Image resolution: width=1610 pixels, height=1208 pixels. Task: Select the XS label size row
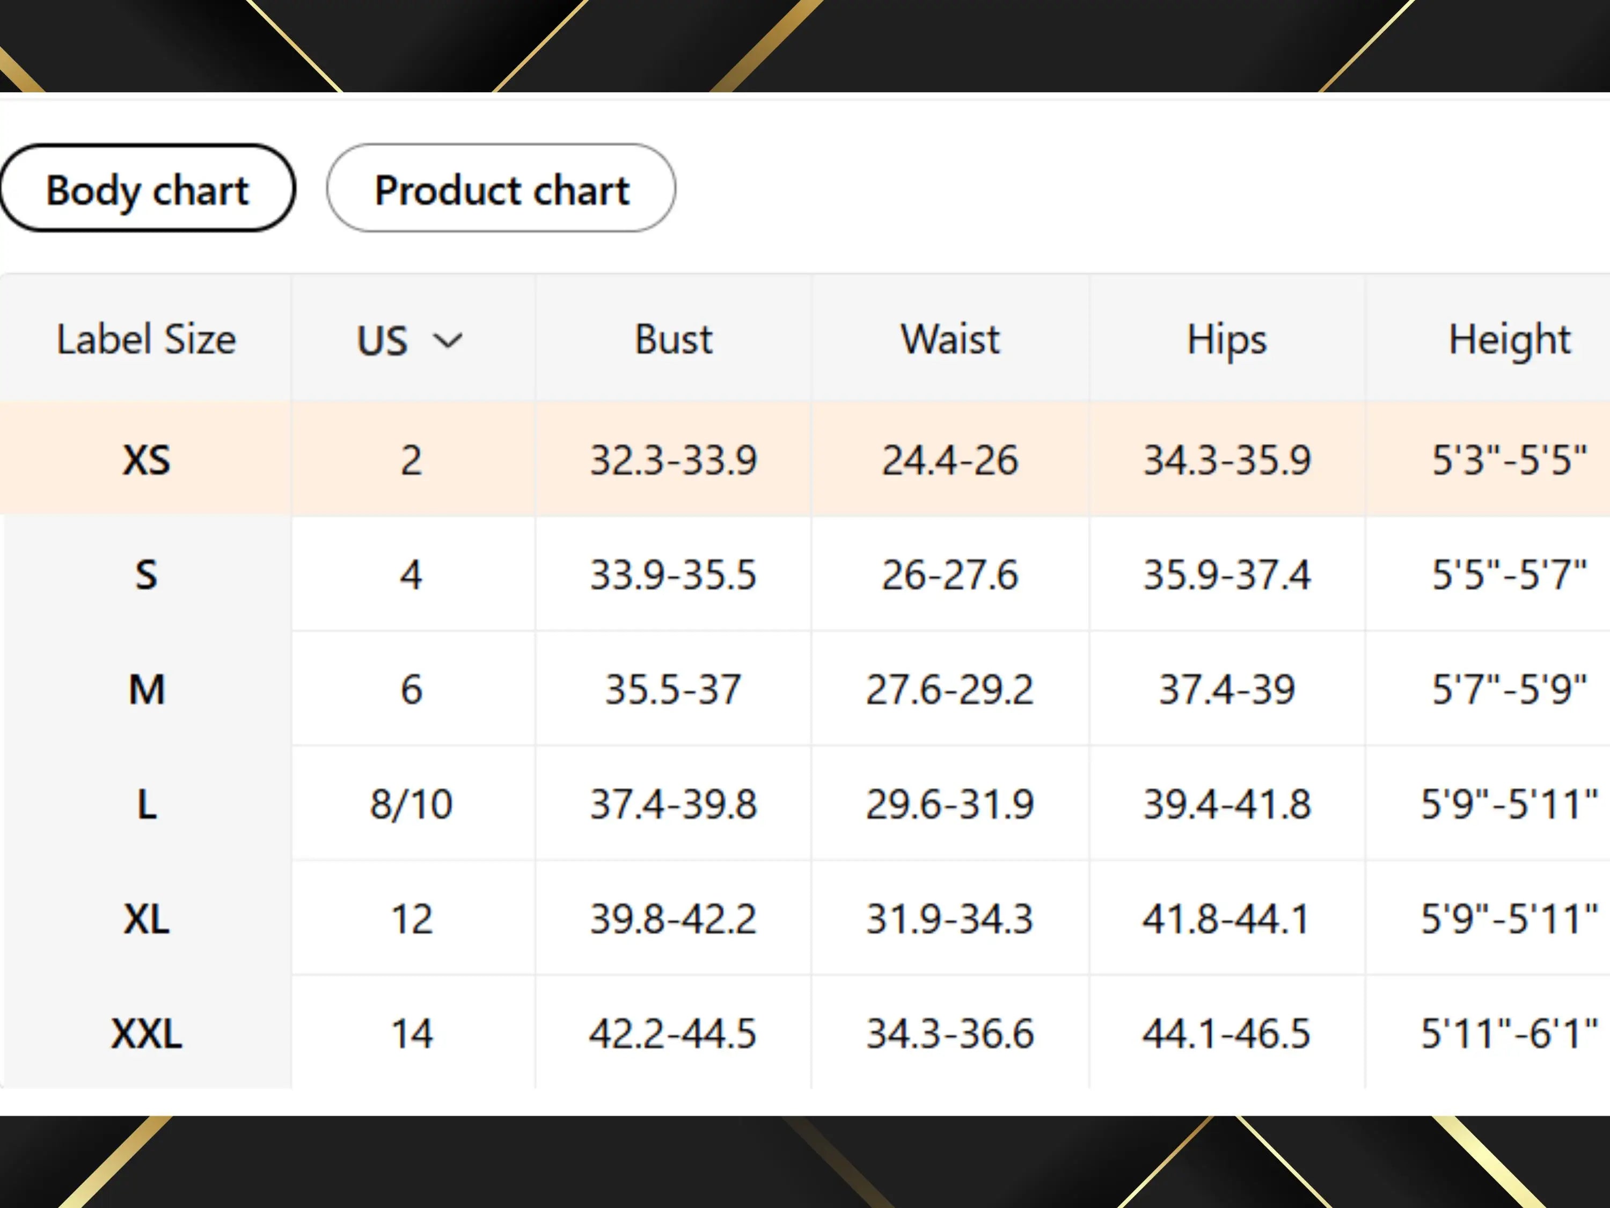click(x=805, y=460)
